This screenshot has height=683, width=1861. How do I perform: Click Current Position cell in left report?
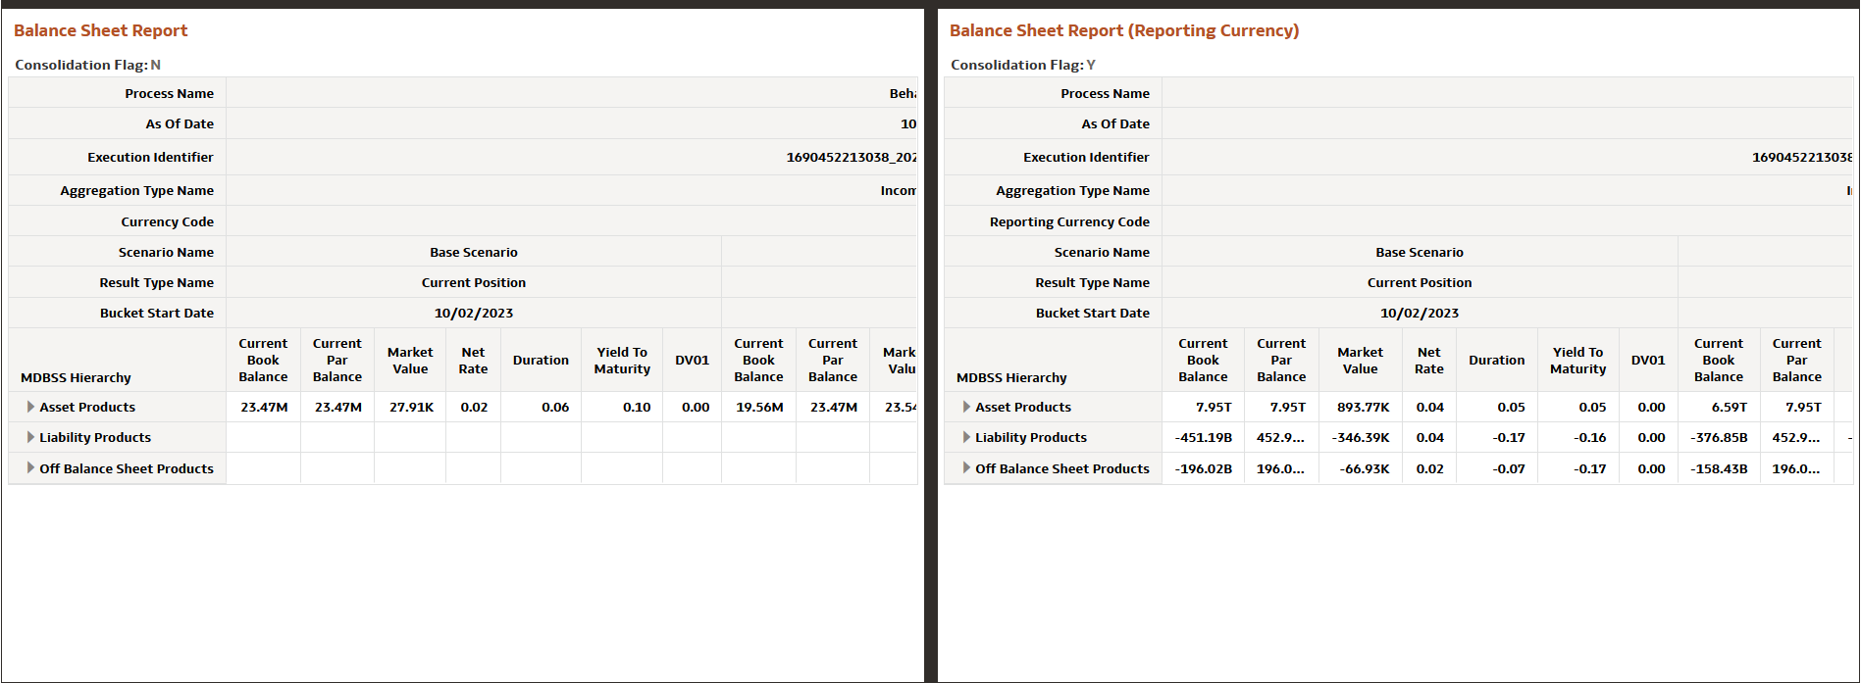click(x=474, y=282)
